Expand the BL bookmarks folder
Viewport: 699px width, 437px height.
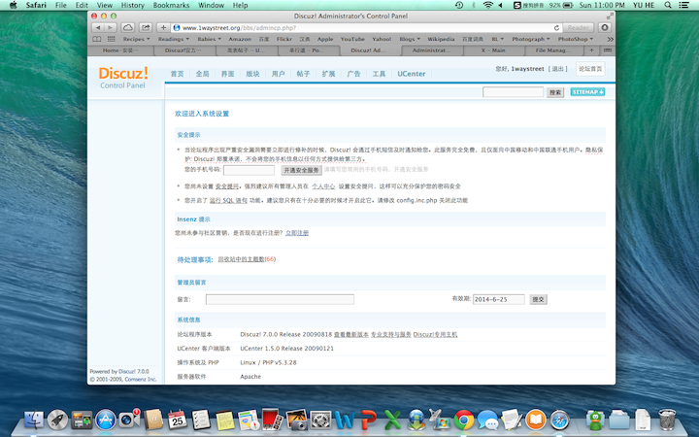click(497, 39)
